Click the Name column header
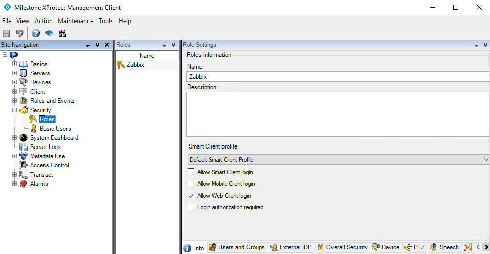490x254 pixels. tap(147, 56)
